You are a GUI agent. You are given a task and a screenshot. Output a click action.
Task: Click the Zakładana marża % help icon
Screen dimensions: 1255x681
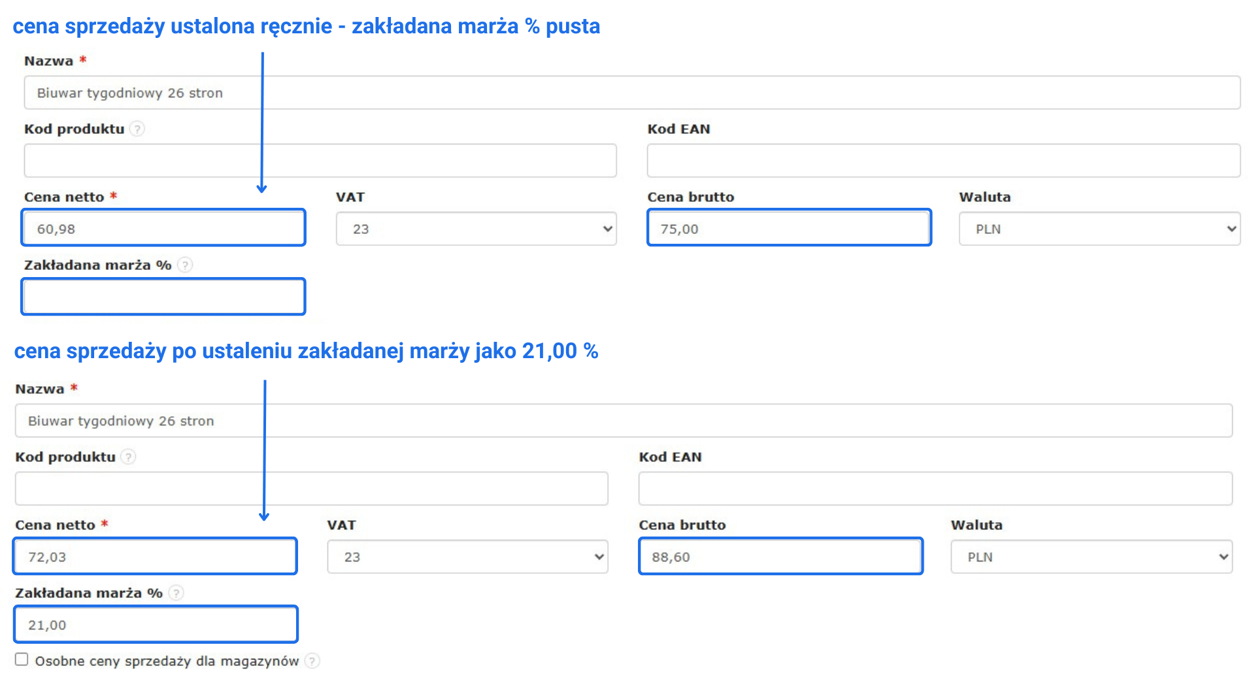186,265
